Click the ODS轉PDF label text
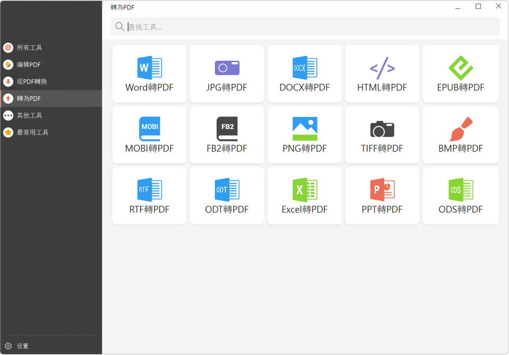 tap(460, 209)
